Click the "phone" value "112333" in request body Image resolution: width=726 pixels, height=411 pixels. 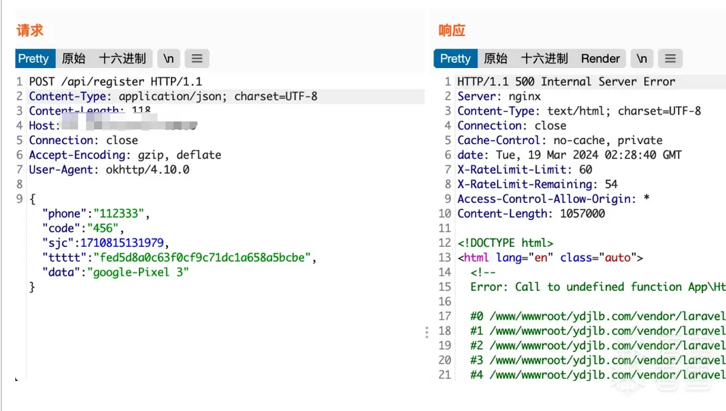pos(121,214)
